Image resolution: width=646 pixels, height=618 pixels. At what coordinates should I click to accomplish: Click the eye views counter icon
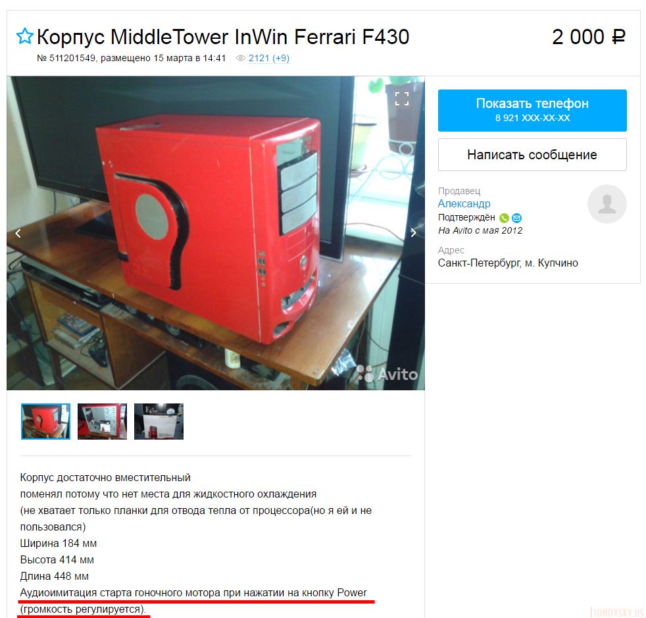point(241,58)
